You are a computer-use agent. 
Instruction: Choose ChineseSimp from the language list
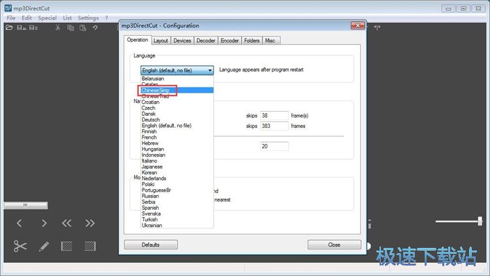(155, 90)
